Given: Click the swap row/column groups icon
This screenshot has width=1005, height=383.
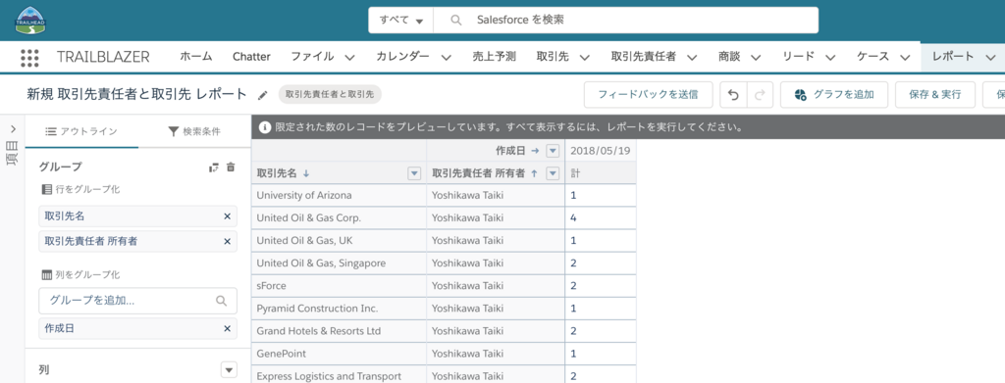Looking at the screenshot, I should (214, 167).
